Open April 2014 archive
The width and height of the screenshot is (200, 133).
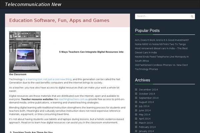tap(145, 119)
